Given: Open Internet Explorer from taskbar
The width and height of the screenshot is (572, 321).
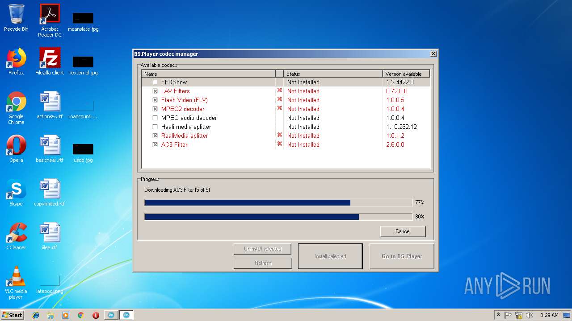Looking at the screenshot, I should pos(36,315).
